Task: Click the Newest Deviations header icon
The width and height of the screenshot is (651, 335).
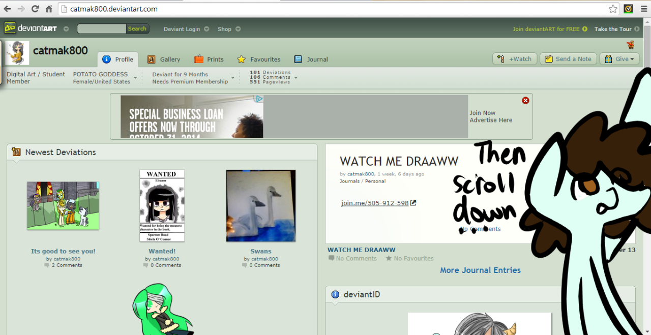Action: click(16, 152)
